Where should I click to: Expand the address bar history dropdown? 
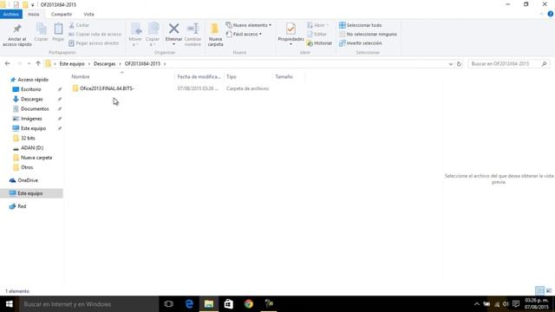451,64
